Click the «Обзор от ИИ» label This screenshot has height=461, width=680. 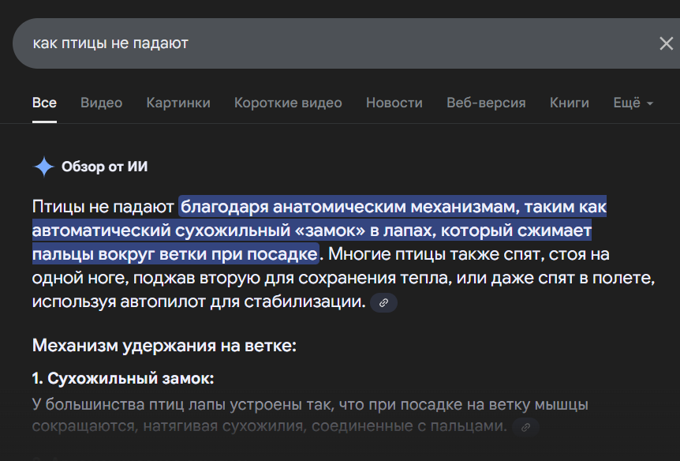(104, 167)
